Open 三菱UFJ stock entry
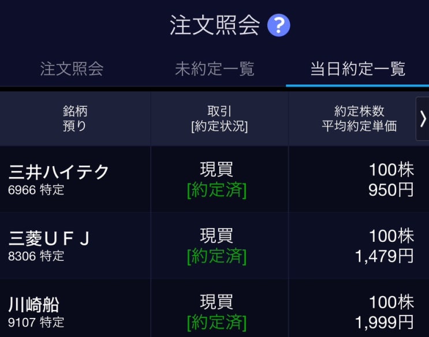Screen dimensions: 429x337 pyautogui.click(x=50, y=238)
